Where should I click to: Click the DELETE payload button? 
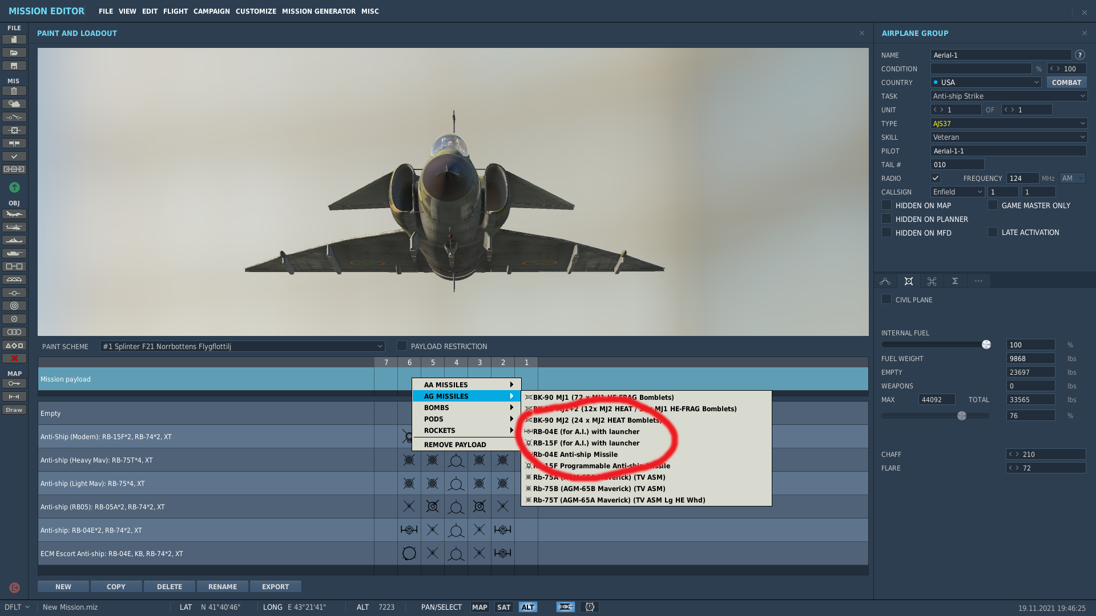[170, 586]
